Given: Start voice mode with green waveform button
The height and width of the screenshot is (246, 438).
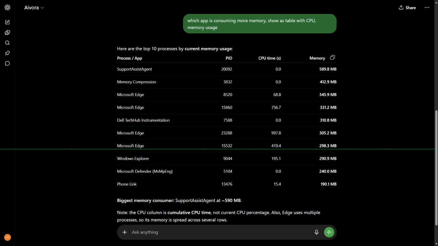Looking at the screenshot, I should point(329,232).
